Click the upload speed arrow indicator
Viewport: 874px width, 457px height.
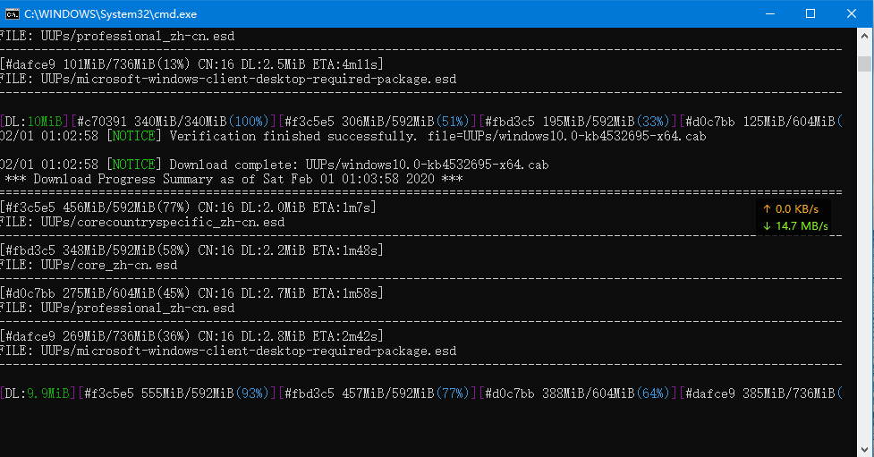(x=767, y=208)
